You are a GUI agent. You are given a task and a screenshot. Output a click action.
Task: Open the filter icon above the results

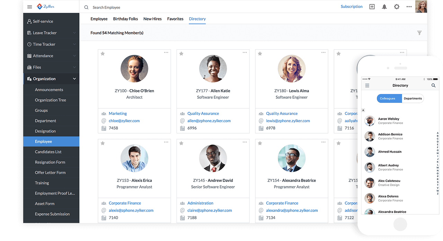419,32
